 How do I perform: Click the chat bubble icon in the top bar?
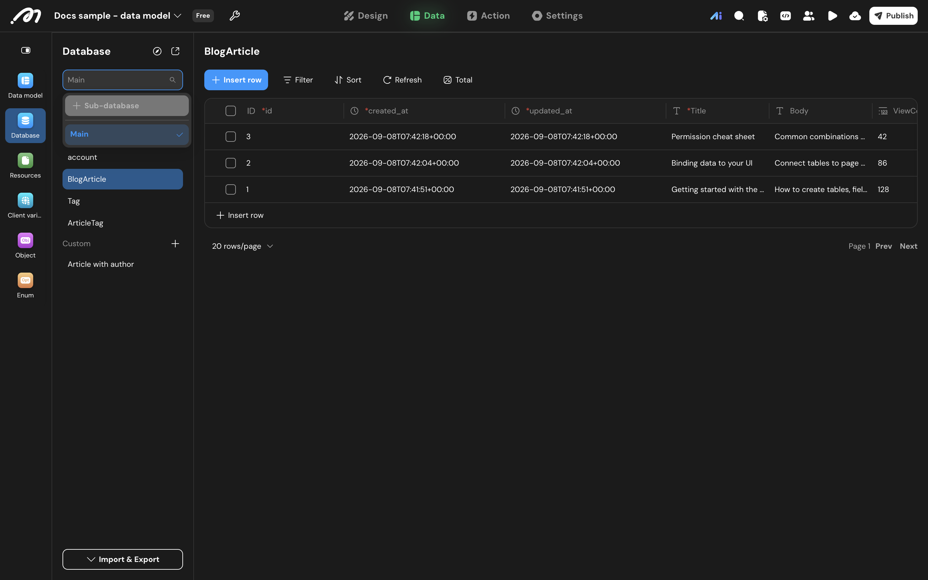pyautogui.click(x=739, y=16)
